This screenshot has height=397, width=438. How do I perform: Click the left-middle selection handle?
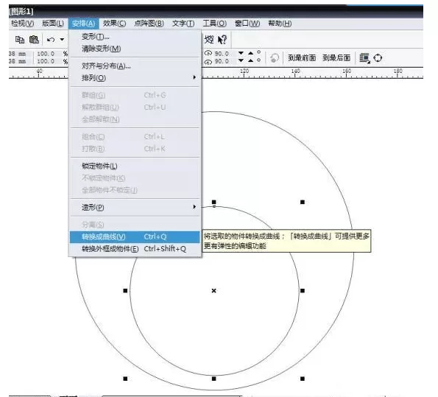[x=125, y=291]
